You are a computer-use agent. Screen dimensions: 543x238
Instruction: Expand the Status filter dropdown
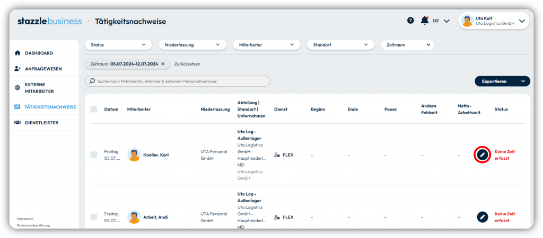(118, 45)
